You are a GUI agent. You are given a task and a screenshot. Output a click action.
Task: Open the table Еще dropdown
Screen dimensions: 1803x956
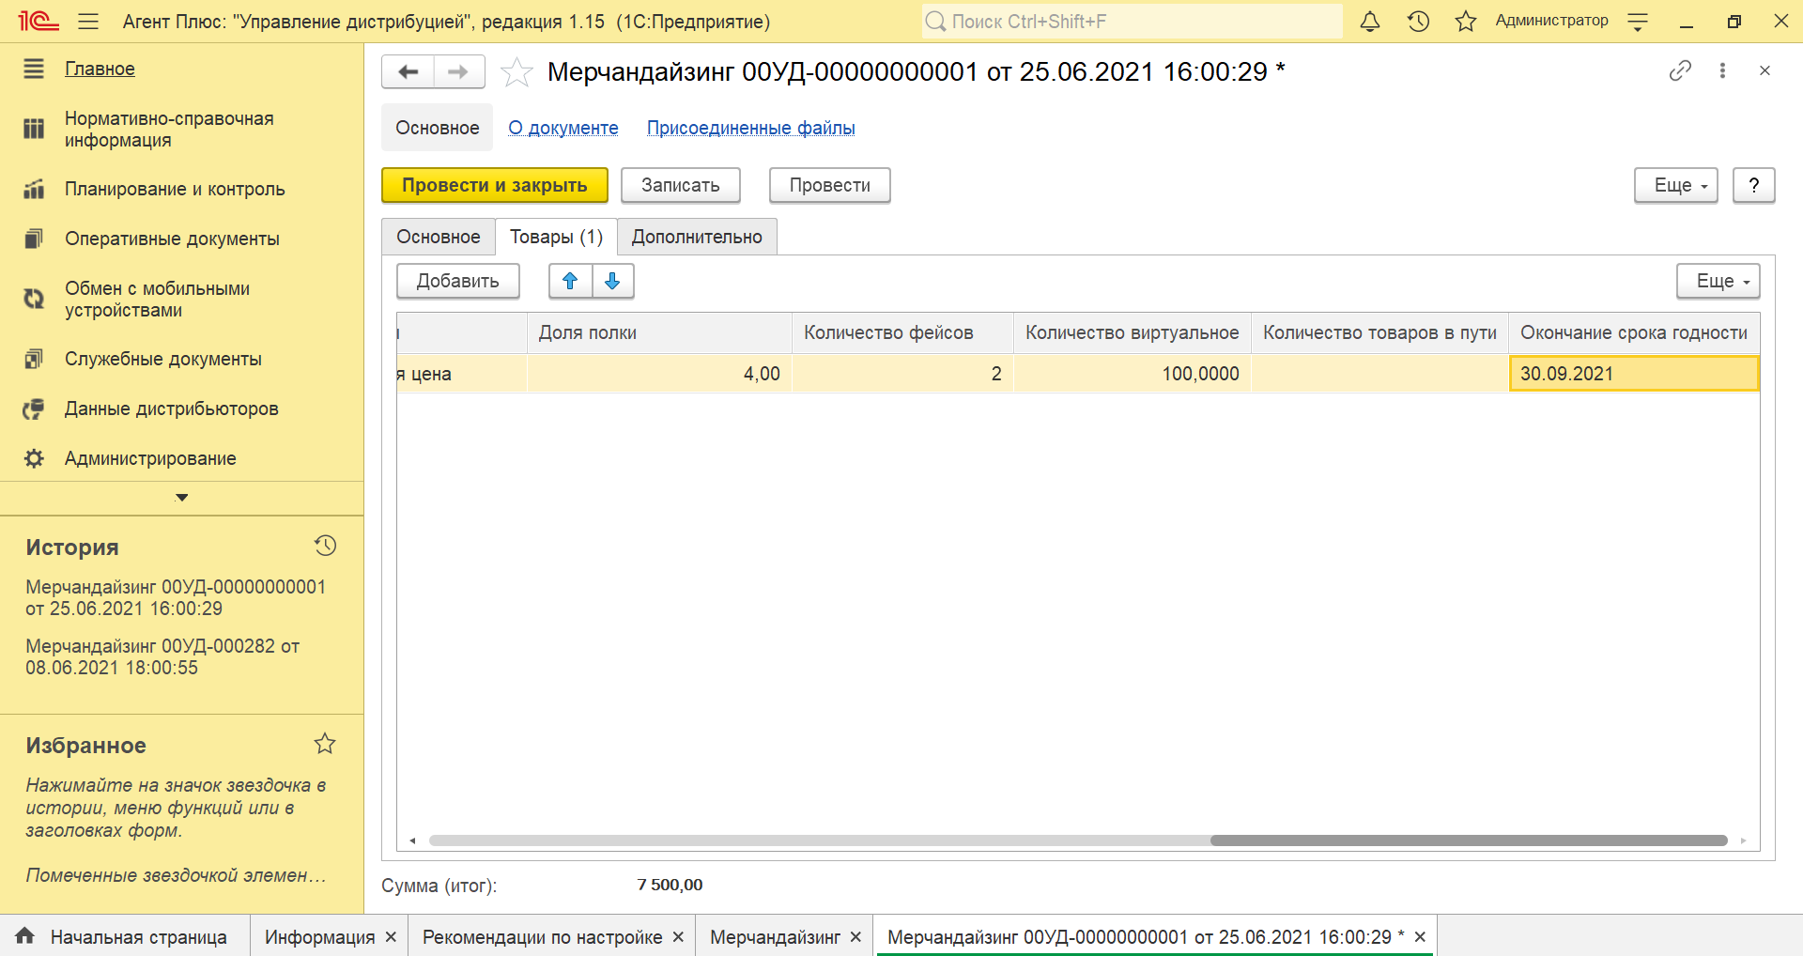1718,281
